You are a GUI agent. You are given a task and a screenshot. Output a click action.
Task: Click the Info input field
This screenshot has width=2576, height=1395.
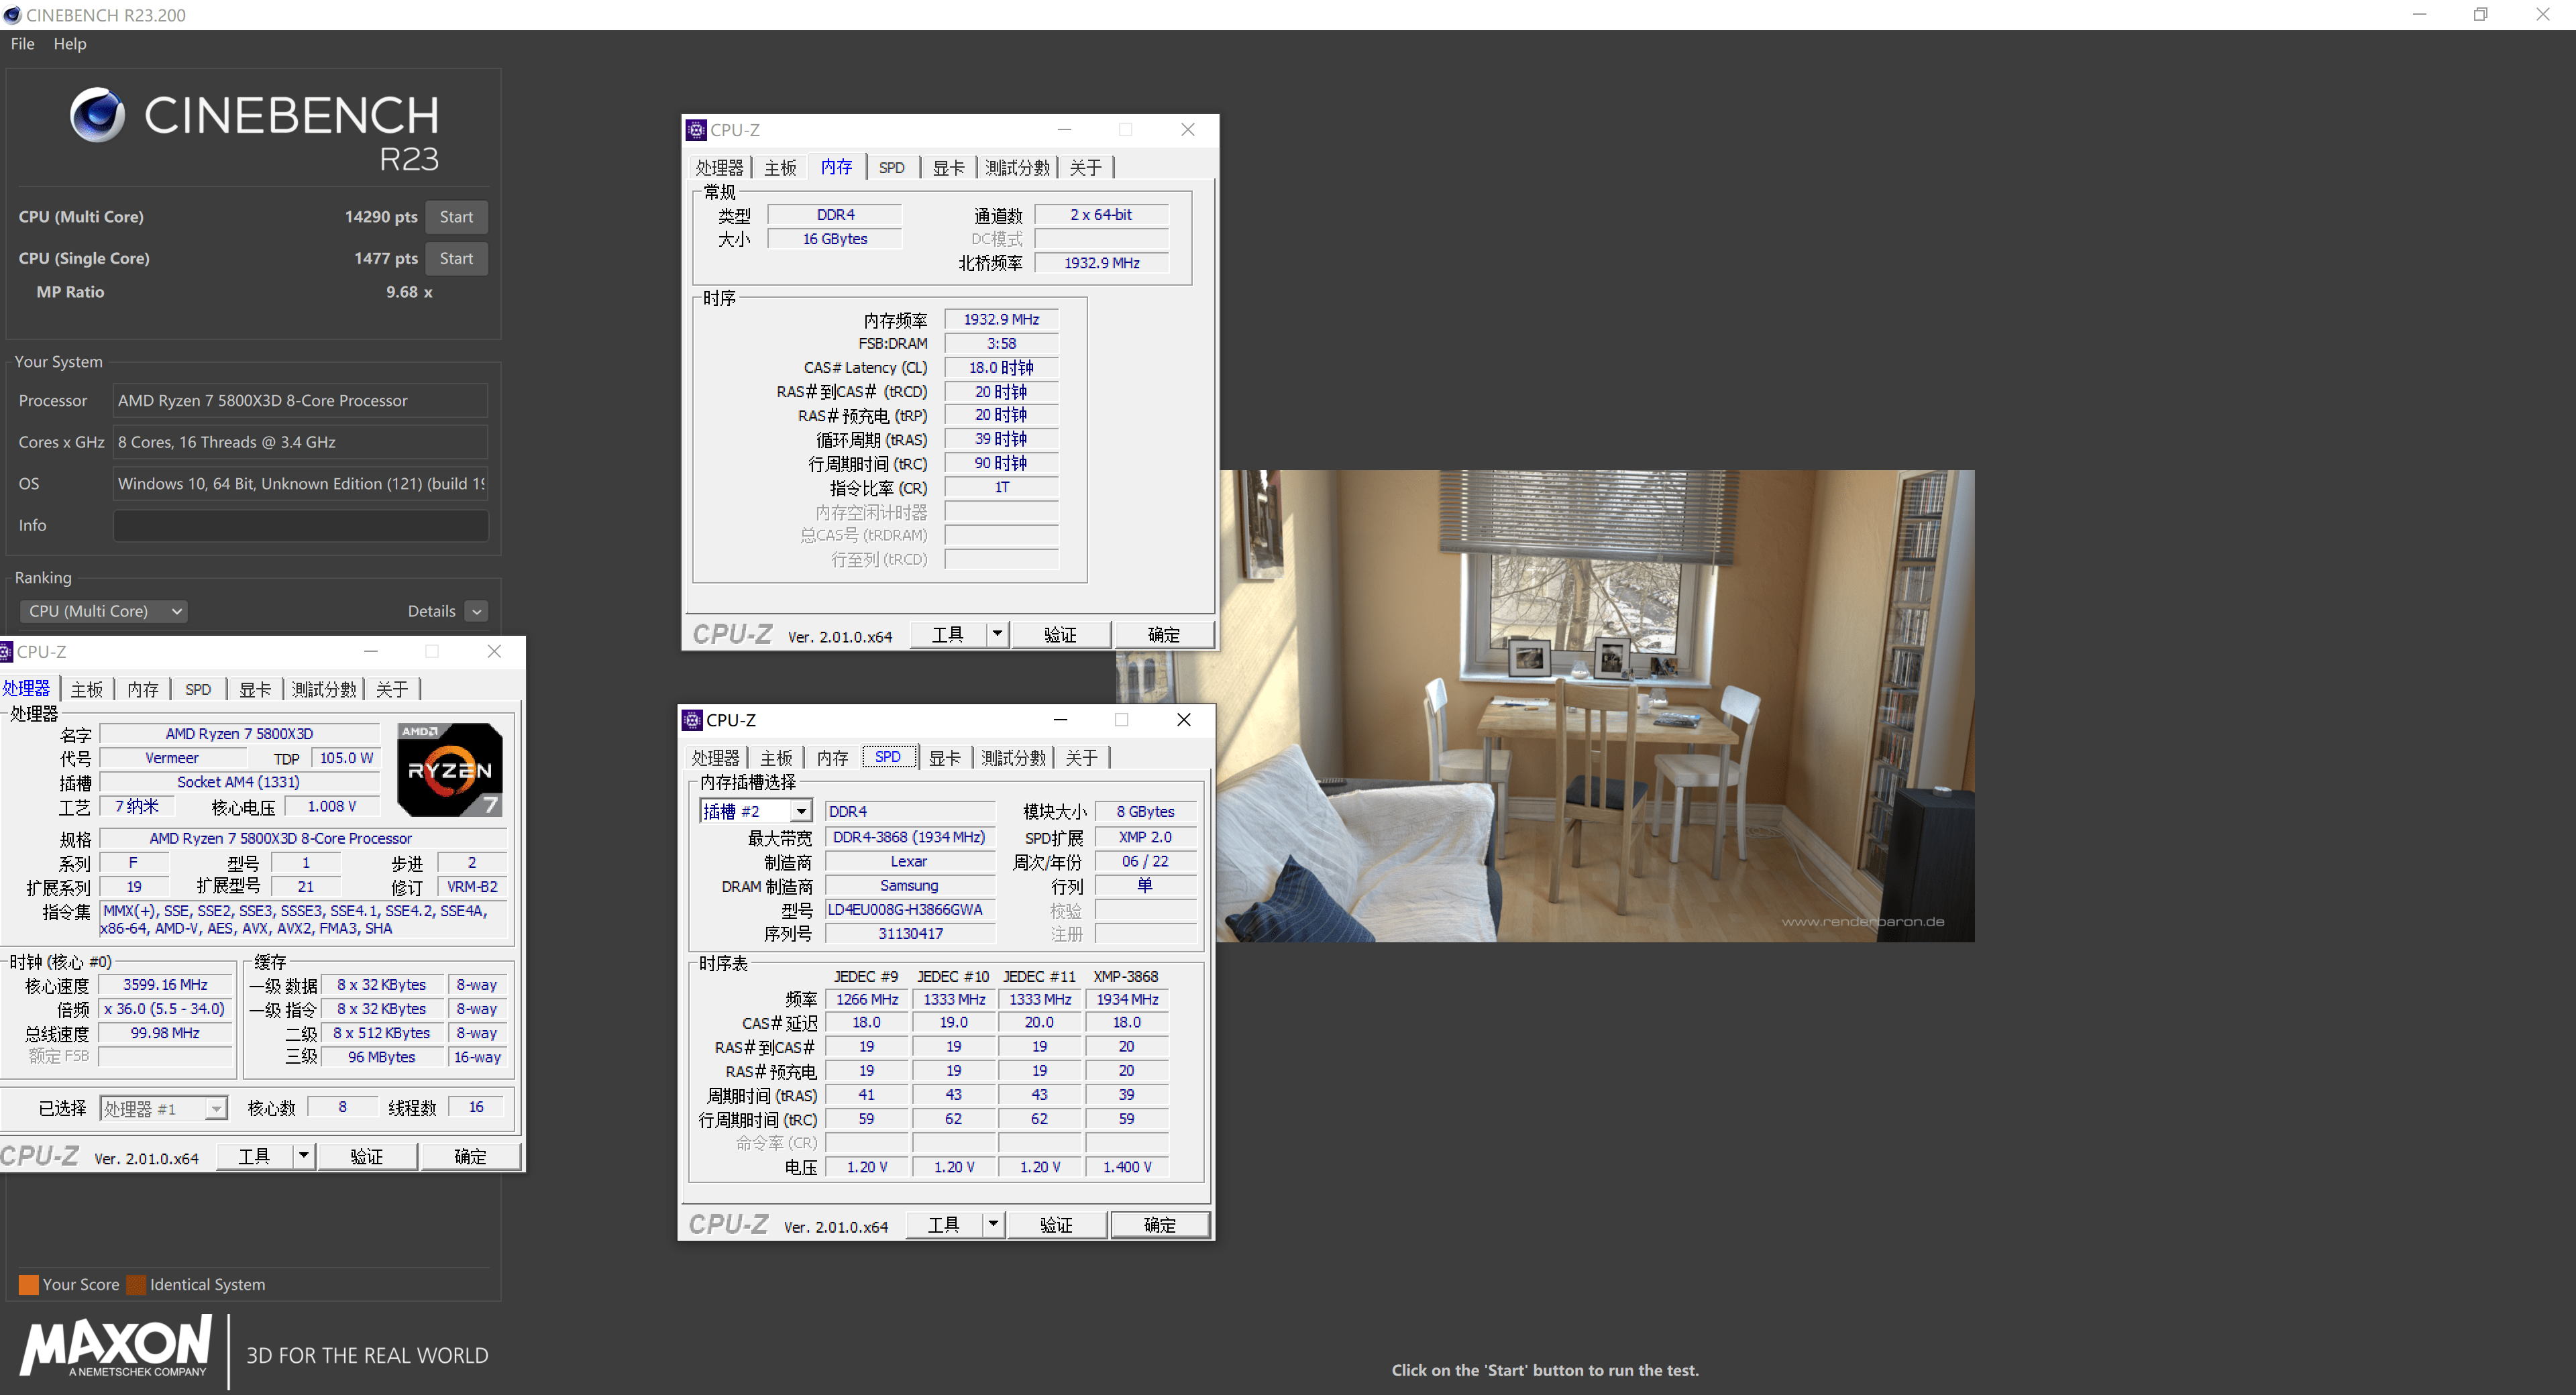pyautogui.click(x=300, y=526)
